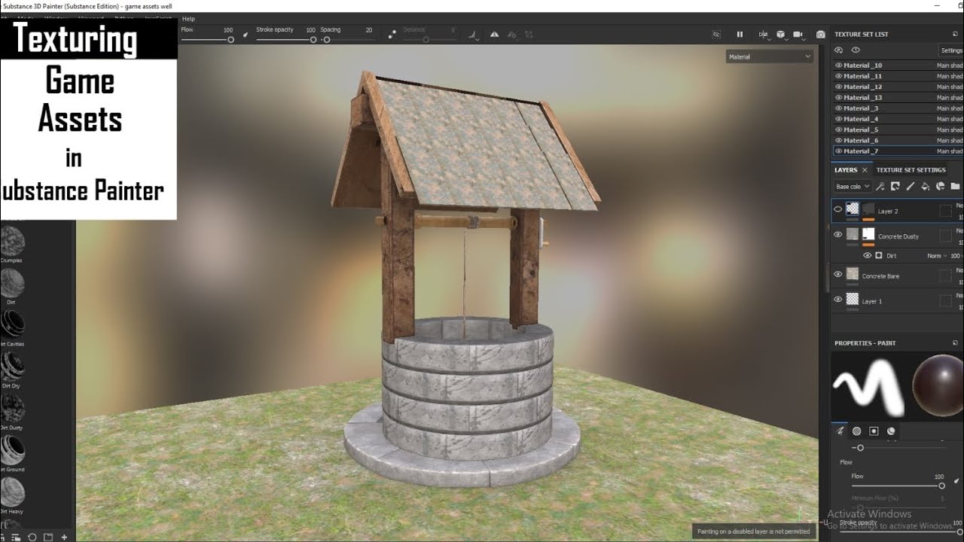Hide the Dirt effect
Screen dimensions: 964x542
click(x=867, y=256)
